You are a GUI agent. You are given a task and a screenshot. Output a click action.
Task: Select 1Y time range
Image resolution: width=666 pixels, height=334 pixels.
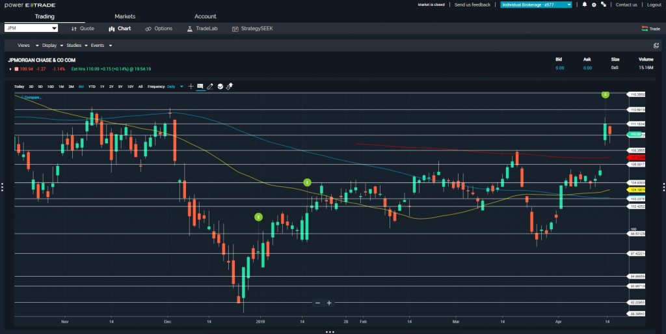pyautogui.click(x=102, y=87)
